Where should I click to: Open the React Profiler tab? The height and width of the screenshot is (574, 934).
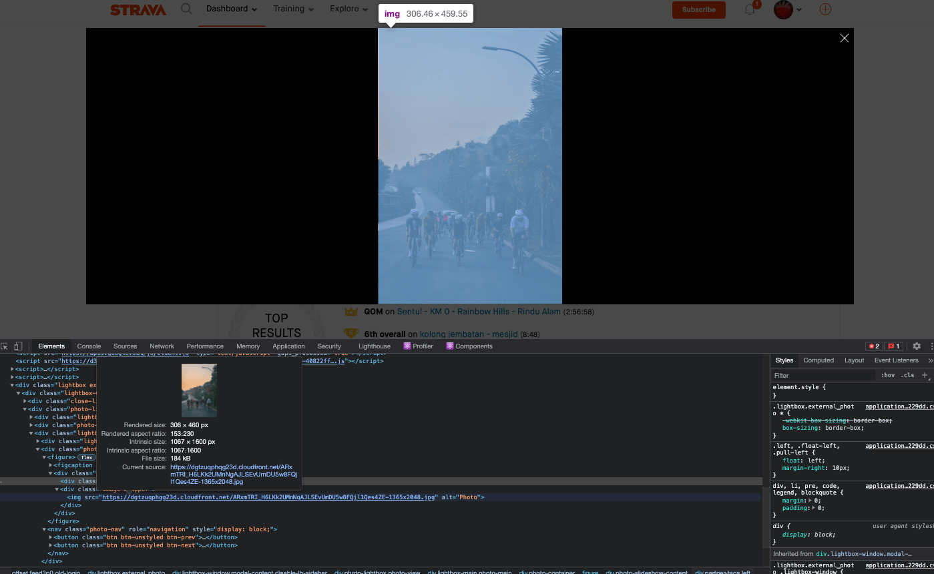[419, 346]
